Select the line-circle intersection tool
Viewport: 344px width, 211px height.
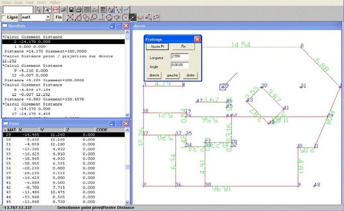click(x=78, y=17)
